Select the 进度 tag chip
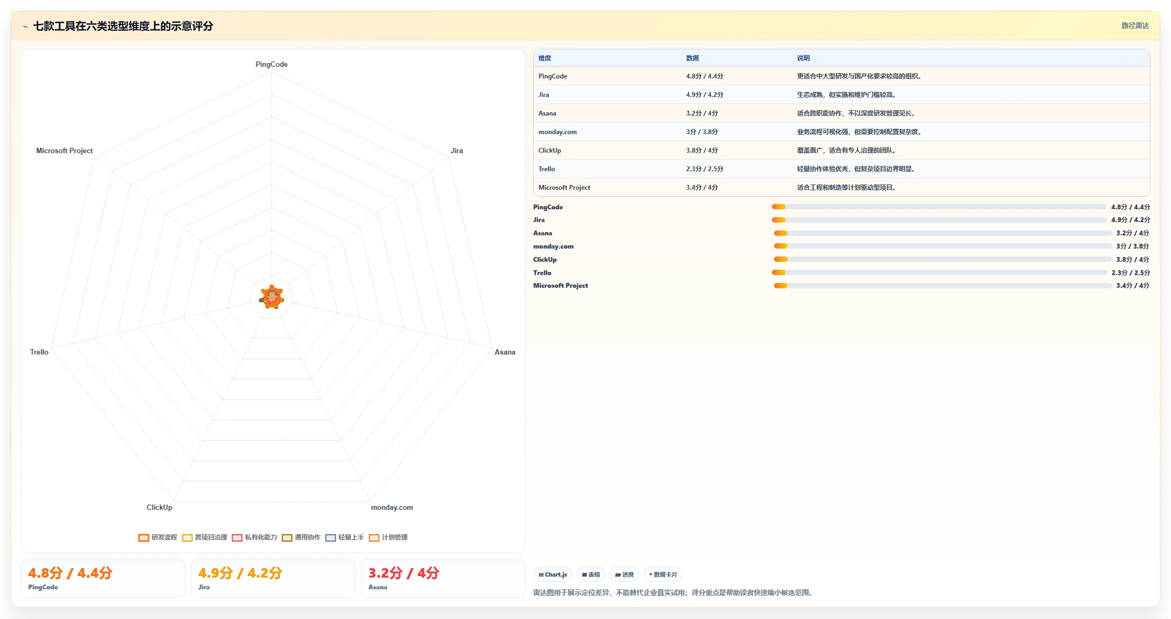The width and height of the screenshot is (1171, 619). [624, 574]
